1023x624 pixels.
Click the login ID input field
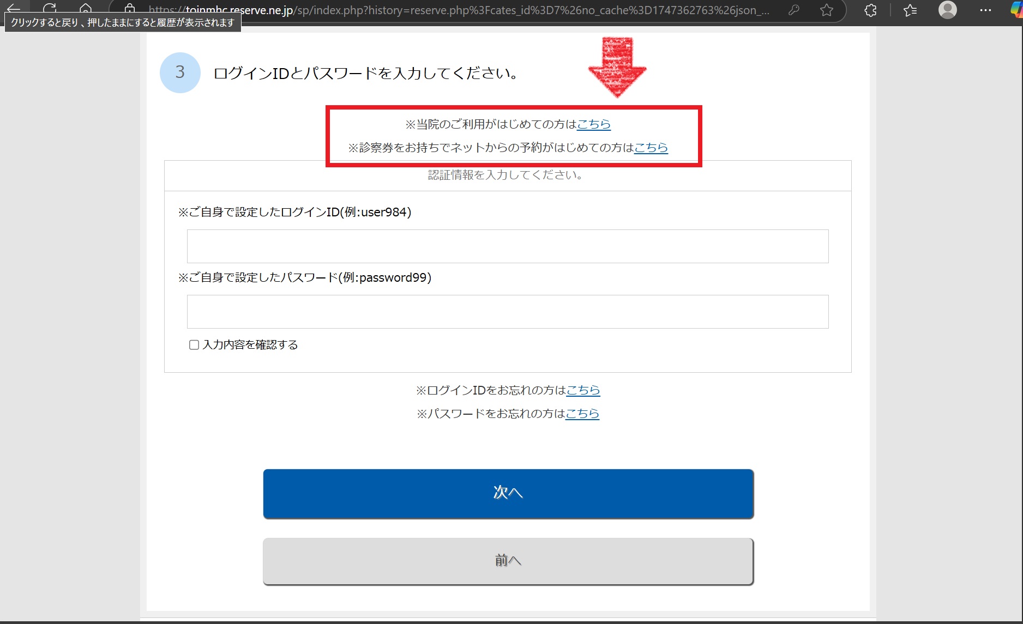[x=507, y=246]
